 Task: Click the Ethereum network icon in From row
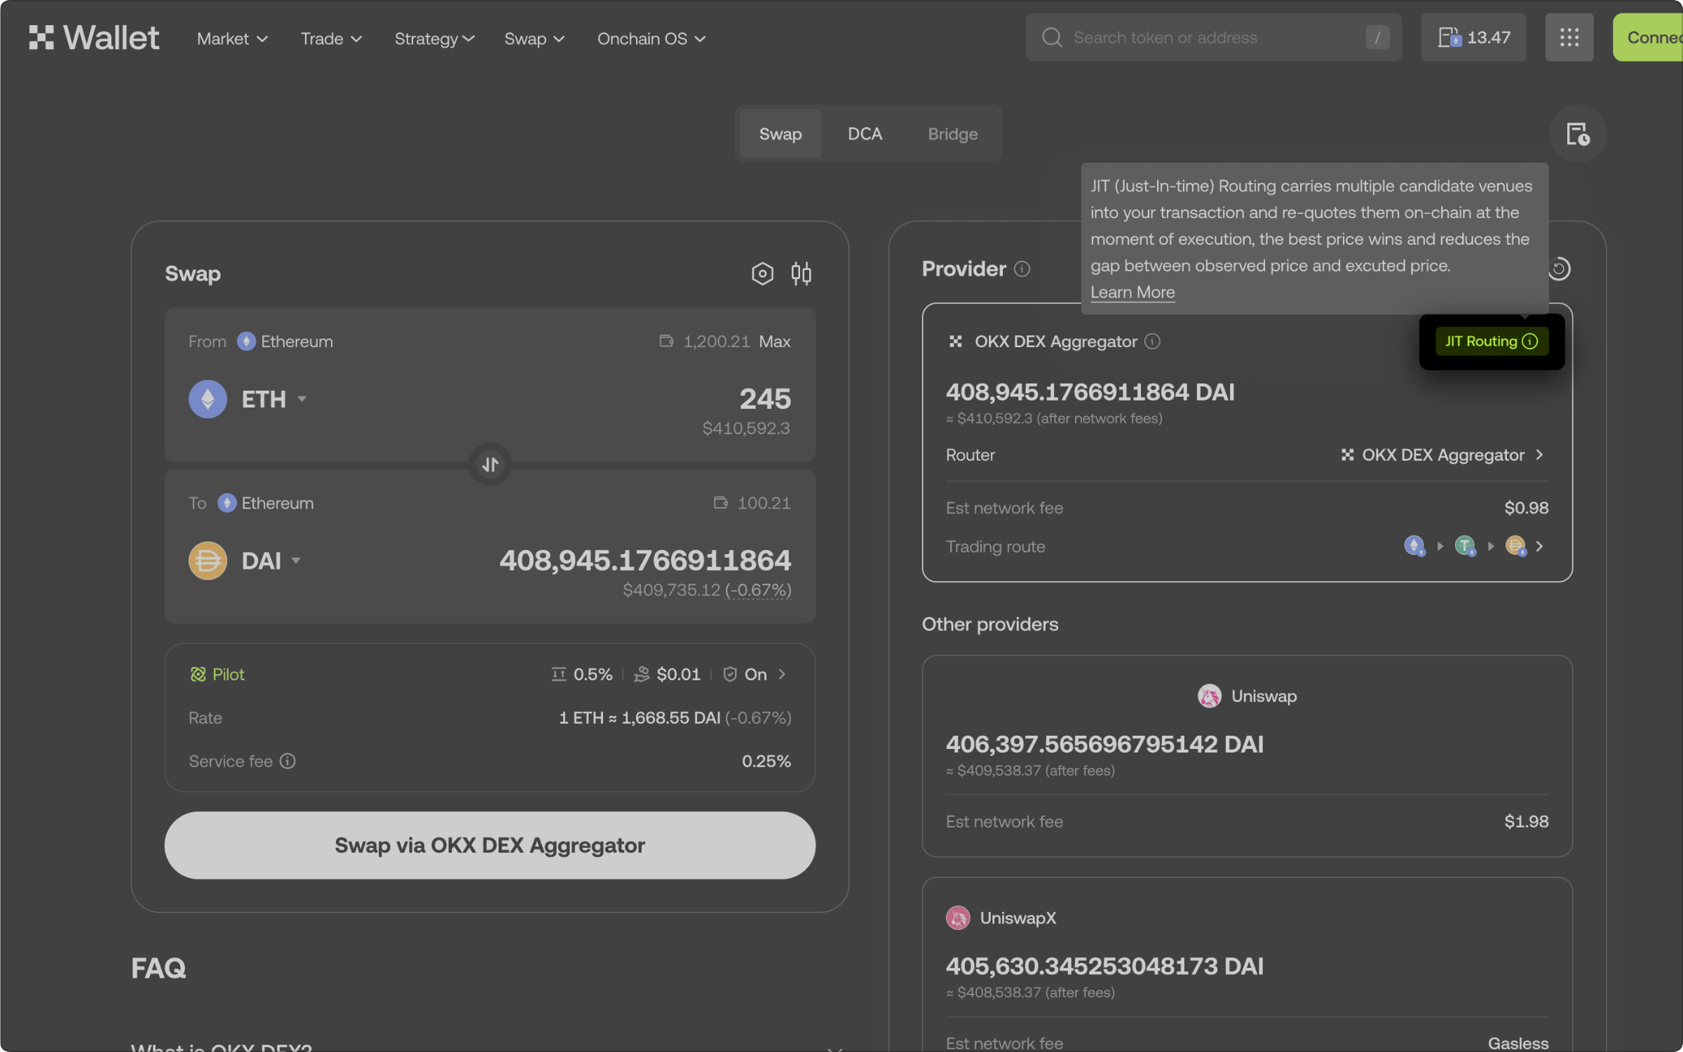246,342
